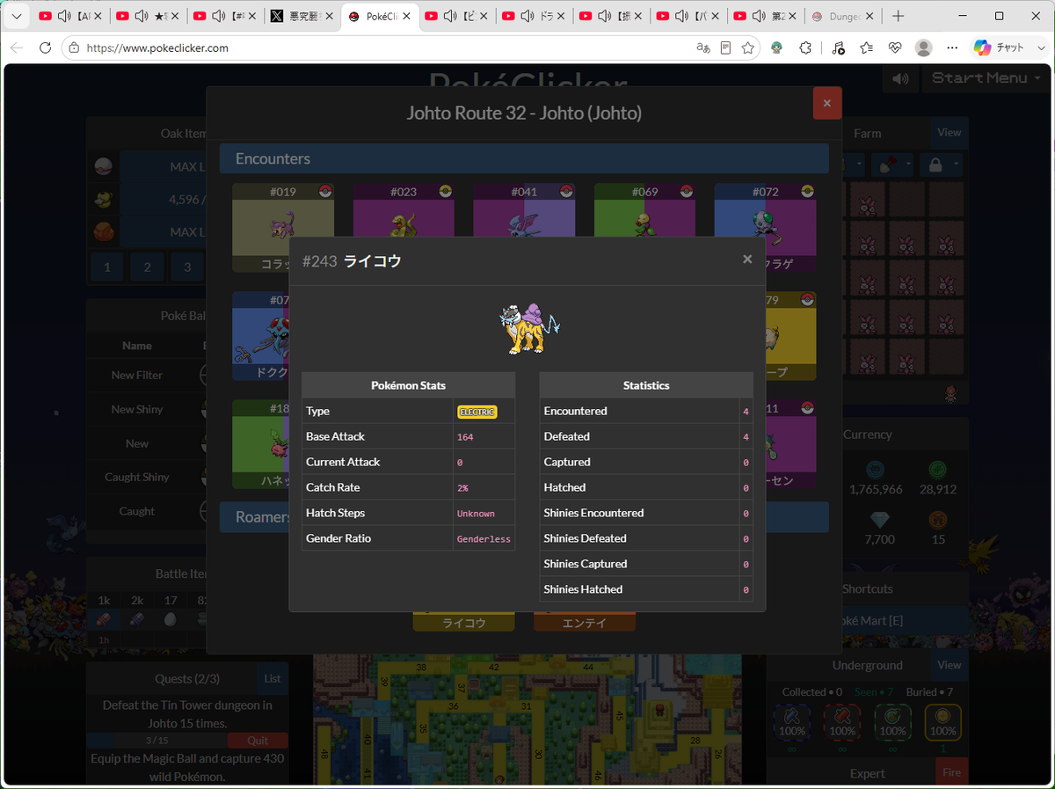This screenshot has width=1055, height=789.
Task: Click the ELECTRIC type badge
Action: coord(477,412)
